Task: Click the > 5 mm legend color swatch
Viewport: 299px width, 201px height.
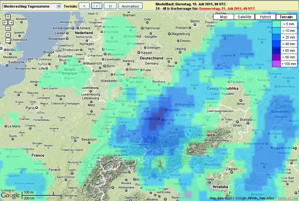Action: (276, 24)
